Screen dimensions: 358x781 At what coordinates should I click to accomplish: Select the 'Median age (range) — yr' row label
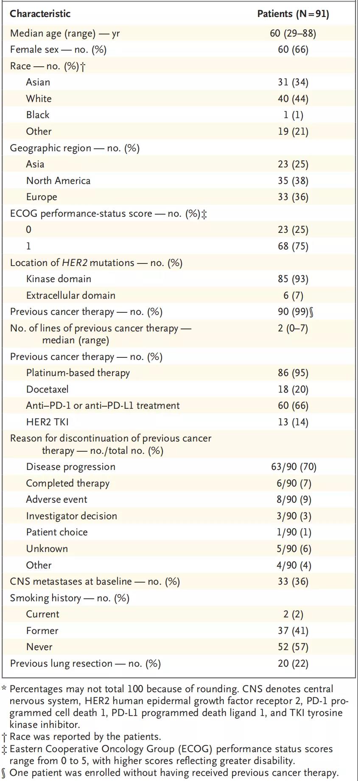pos(65,33)
